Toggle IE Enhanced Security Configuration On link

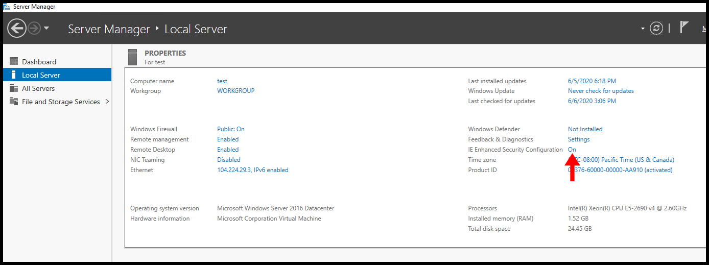[572, 150]
